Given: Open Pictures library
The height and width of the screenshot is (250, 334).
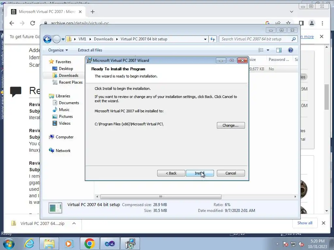Looking at the screenshot, I should click(x=66, y=117).
